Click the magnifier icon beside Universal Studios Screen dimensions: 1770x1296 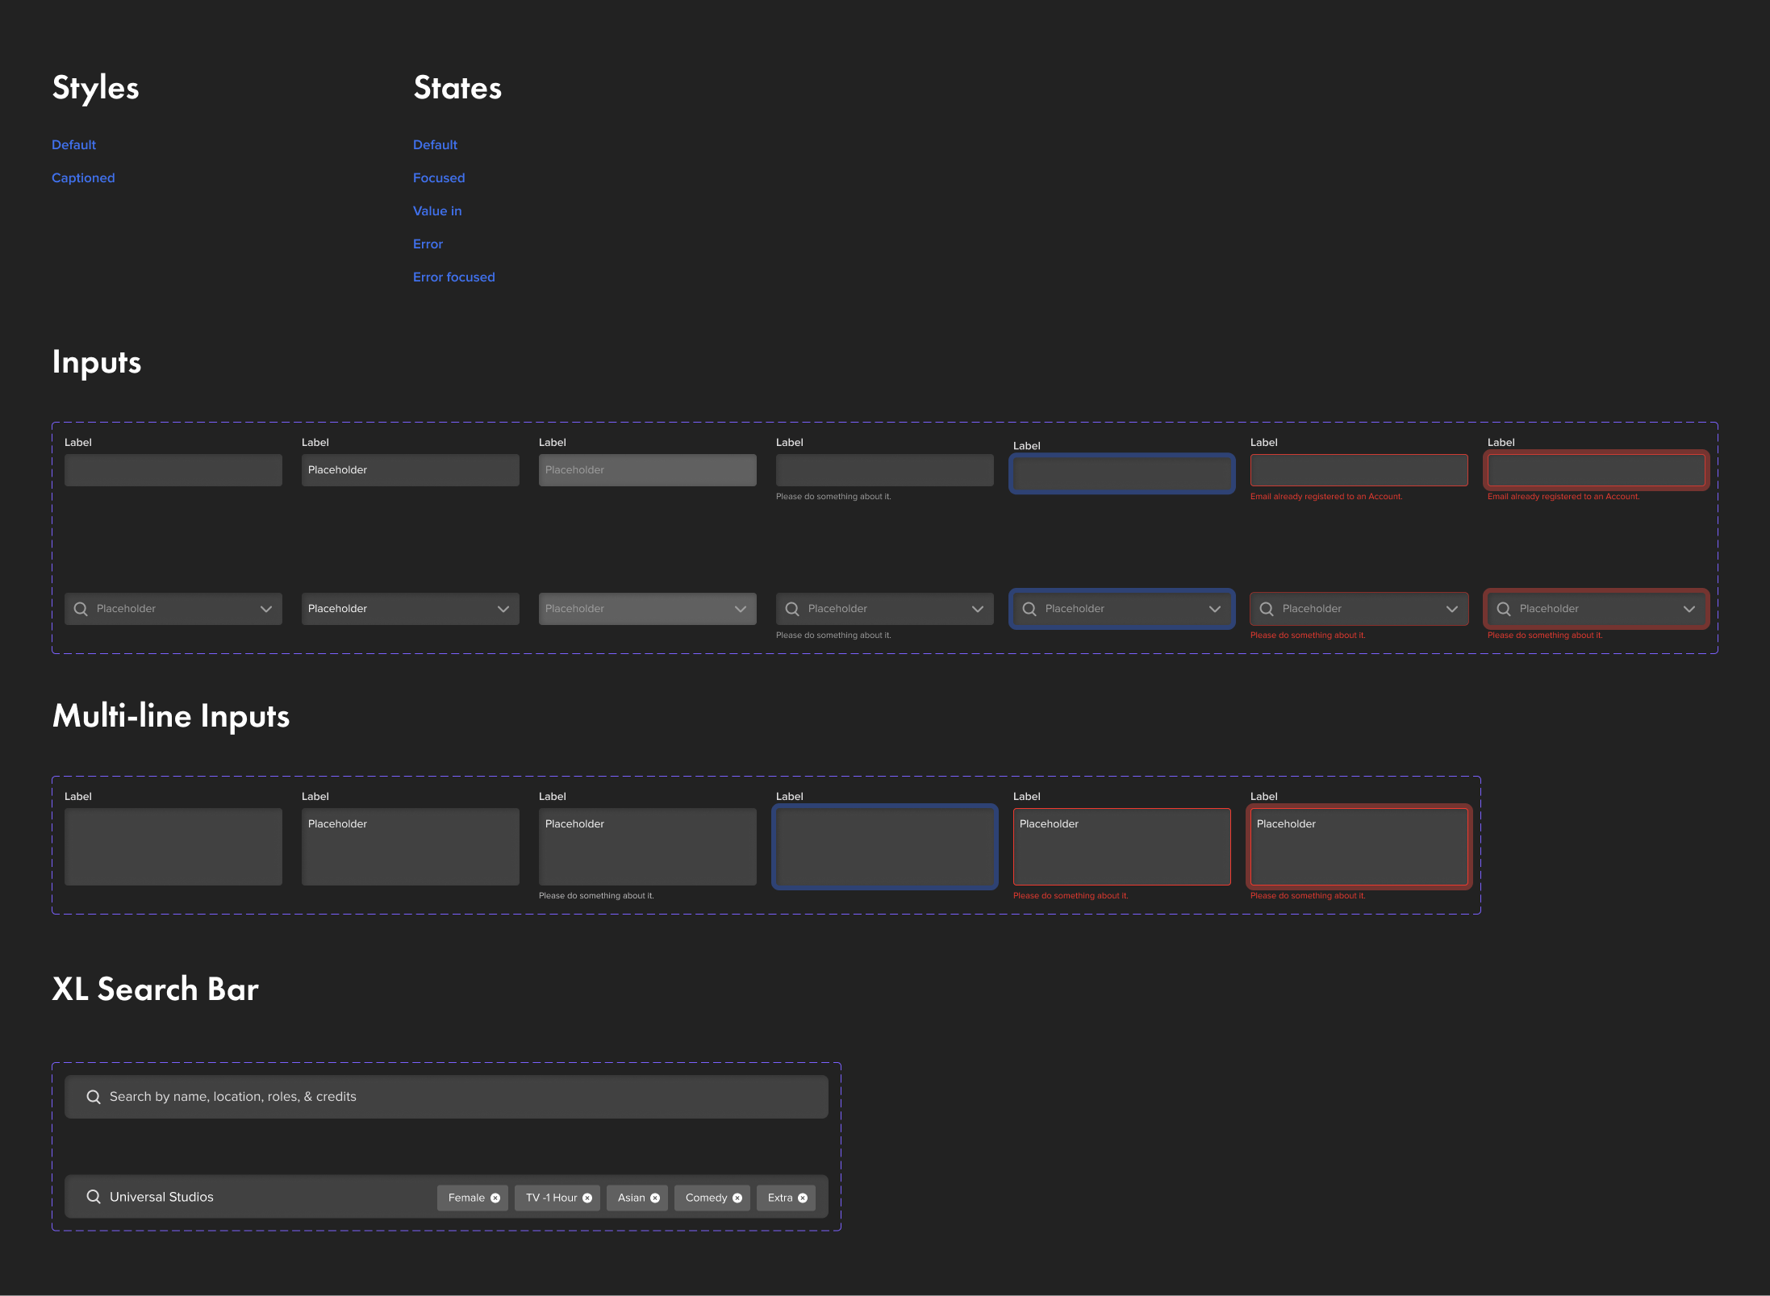94,1196
